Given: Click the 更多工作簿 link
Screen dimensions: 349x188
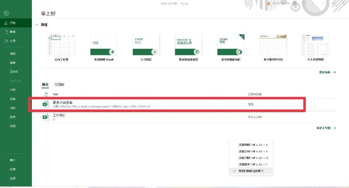Looking at the screenshot, I should point(326,128).
